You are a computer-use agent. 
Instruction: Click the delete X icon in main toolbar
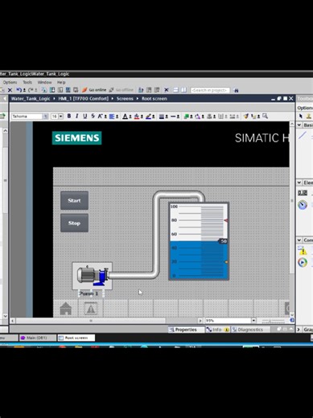point(10,90)
